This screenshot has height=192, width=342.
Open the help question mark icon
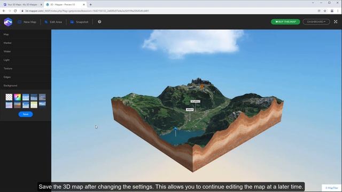pos(99,22)
